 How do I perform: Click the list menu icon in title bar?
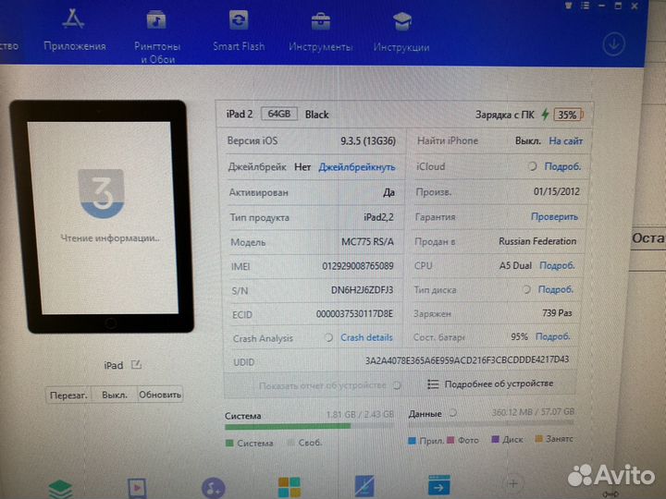pos(585,6)
